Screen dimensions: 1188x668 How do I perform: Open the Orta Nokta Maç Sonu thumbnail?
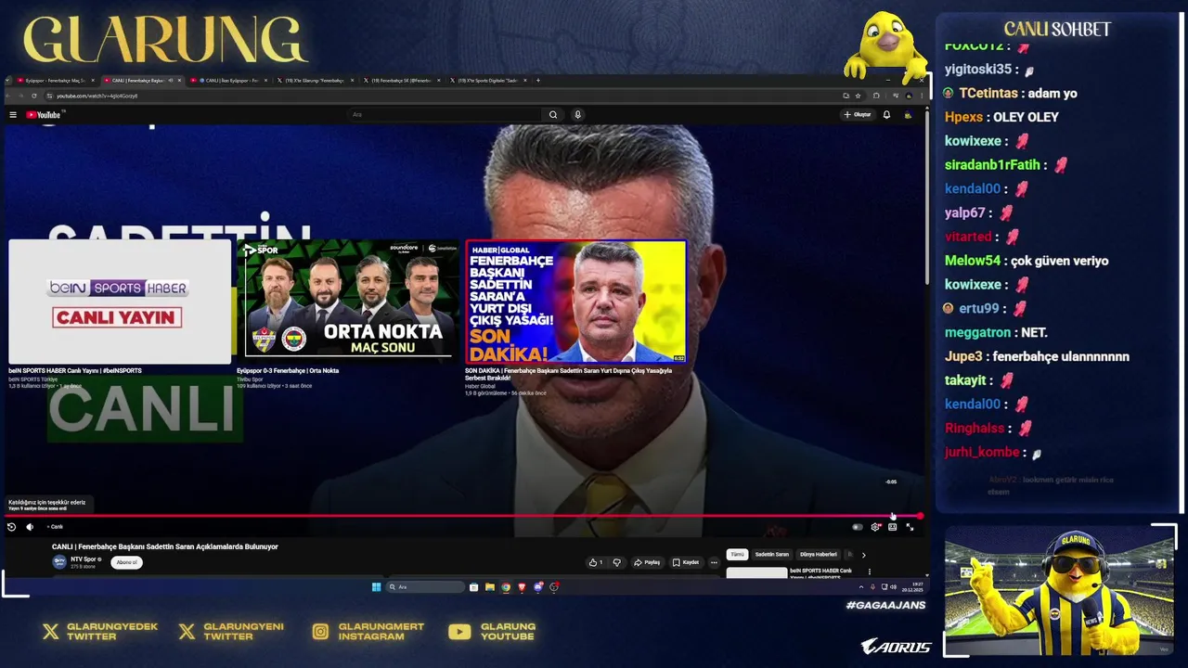point(349,301)
